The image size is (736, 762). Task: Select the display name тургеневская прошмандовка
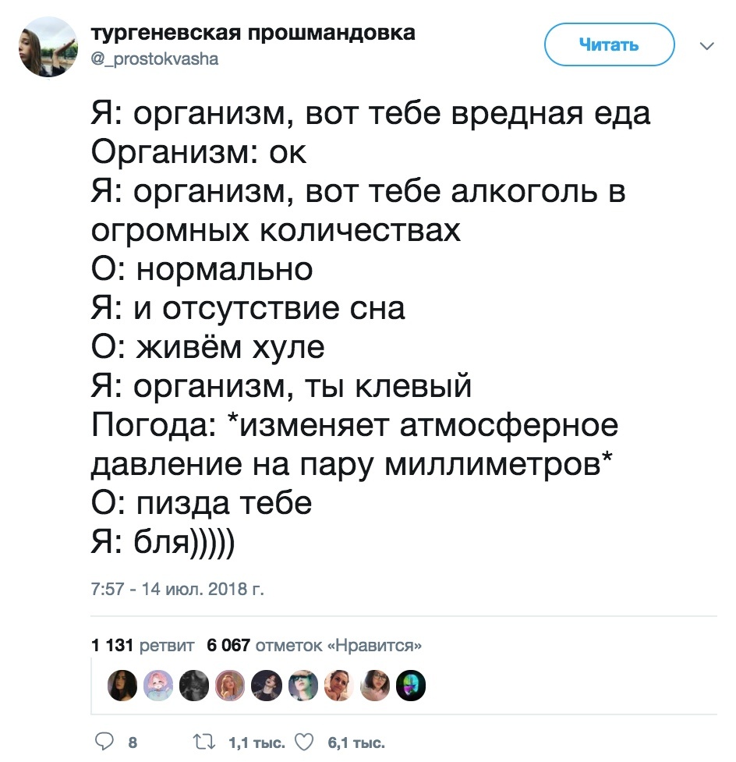(254, 32)
